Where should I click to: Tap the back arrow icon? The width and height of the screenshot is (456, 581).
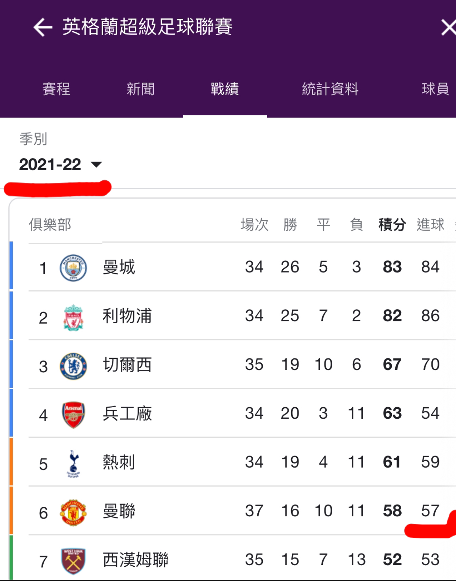[x=43, y=28]
